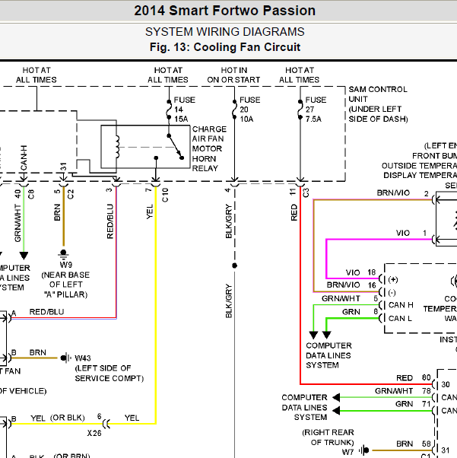457x458 pixels.
Task: Select the "FUSE 20 10A" label
Action: 249,110
